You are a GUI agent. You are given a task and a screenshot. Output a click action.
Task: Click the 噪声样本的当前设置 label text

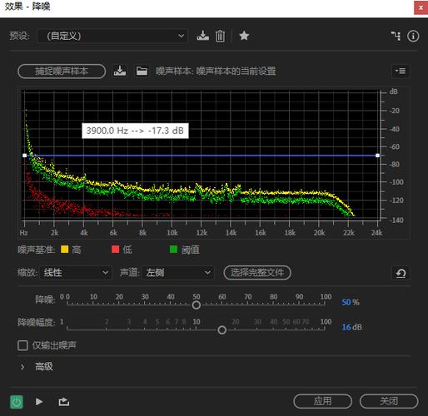pyautogui.click(x=236, y=72)
